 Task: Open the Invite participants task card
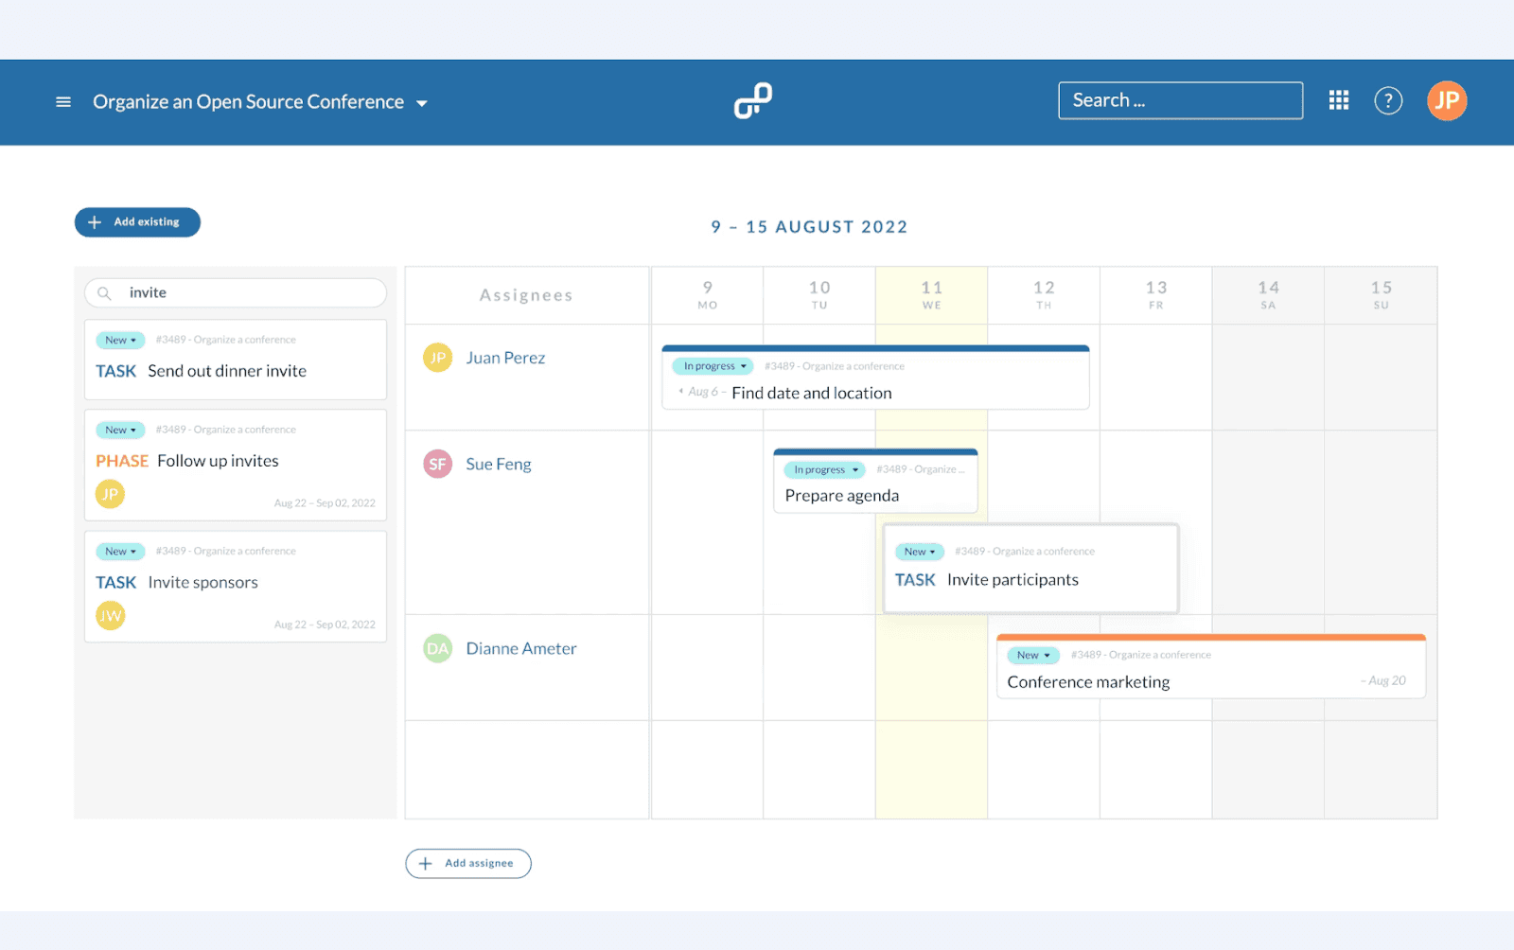(1012, 579)
